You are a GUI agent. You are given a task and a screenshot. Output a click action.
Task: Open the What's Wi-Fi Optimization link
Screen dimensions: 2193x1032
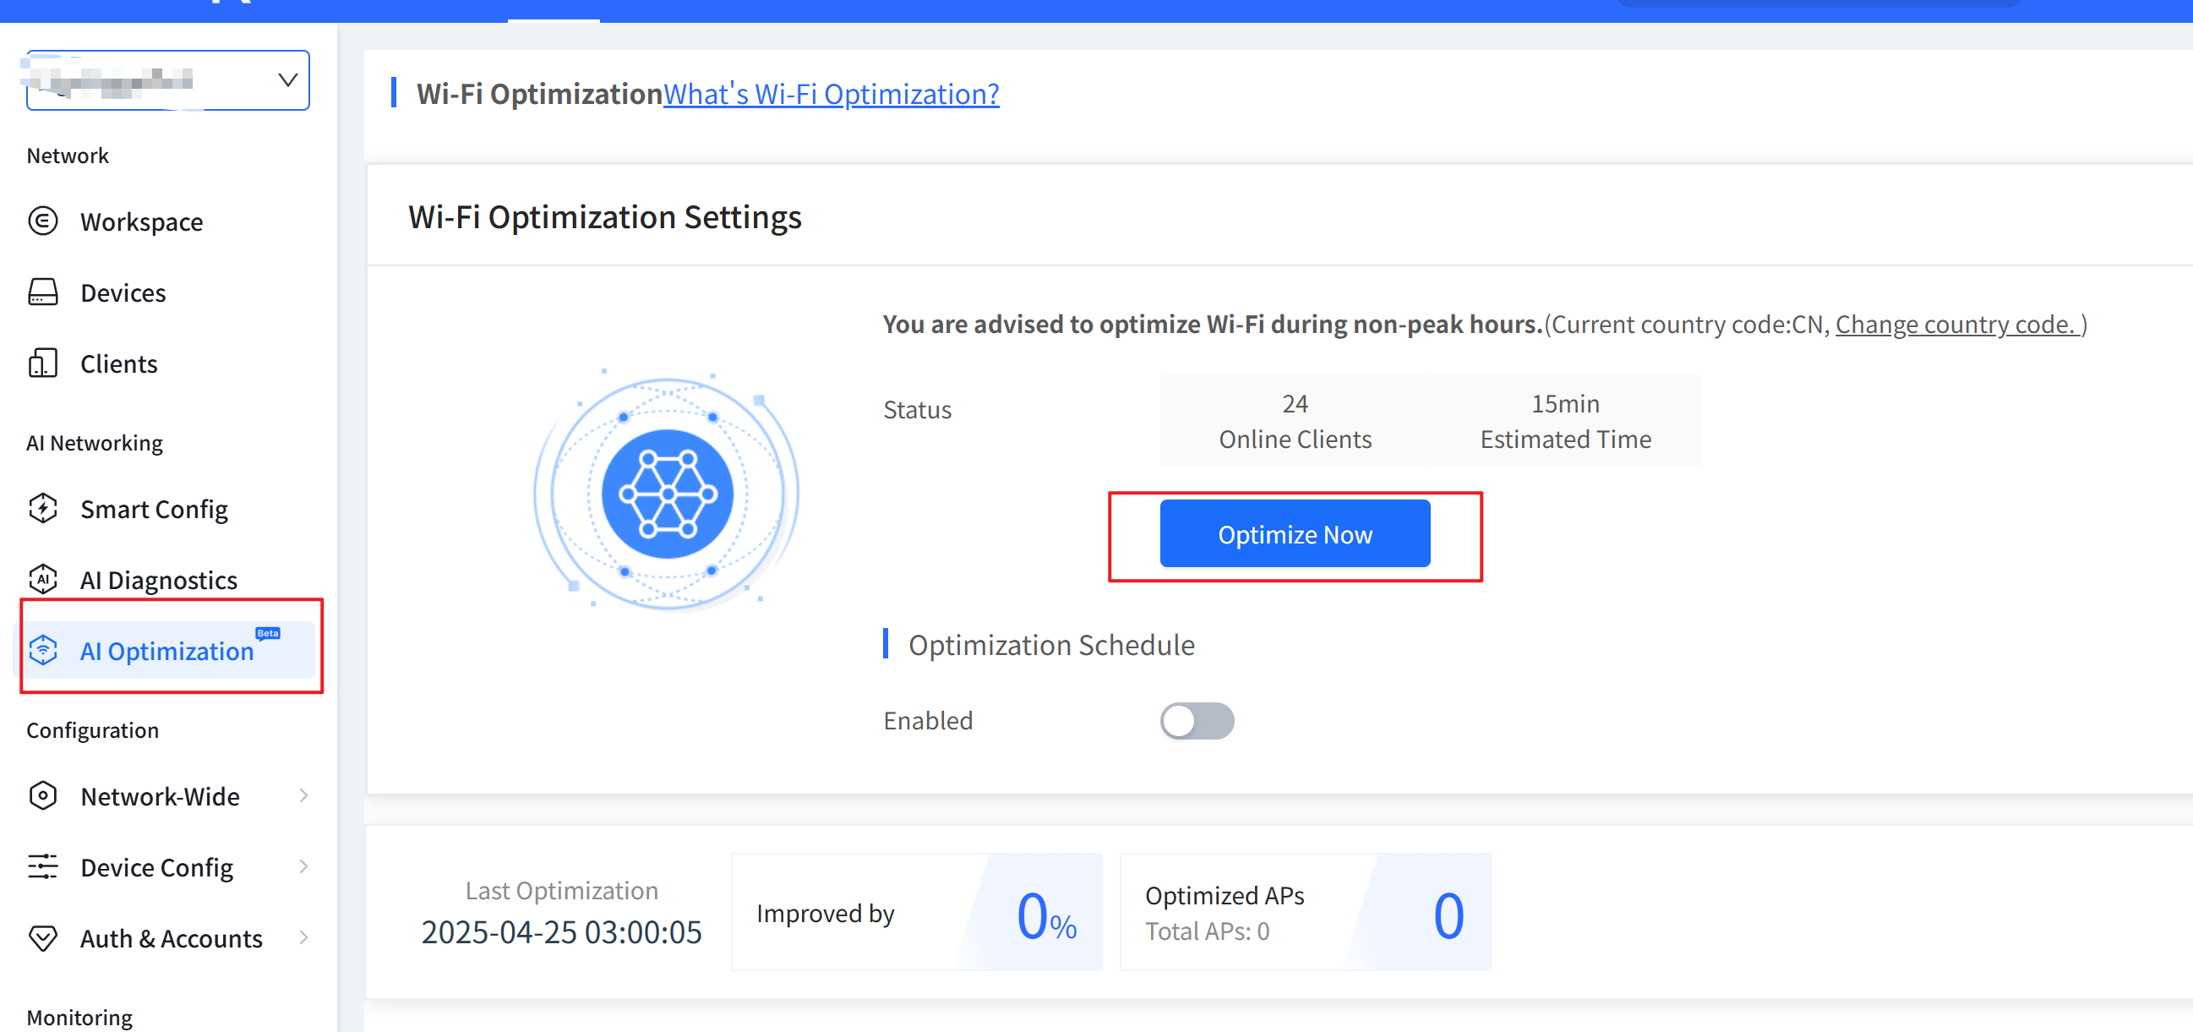tap(831, 94)
